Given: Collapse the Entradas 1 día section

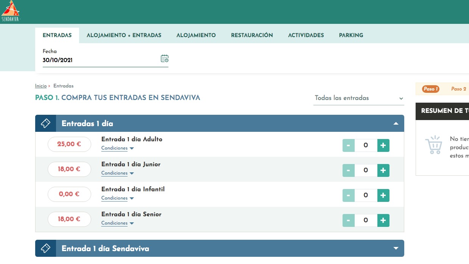Looking at the screenshot, I should tap(396, 123).
